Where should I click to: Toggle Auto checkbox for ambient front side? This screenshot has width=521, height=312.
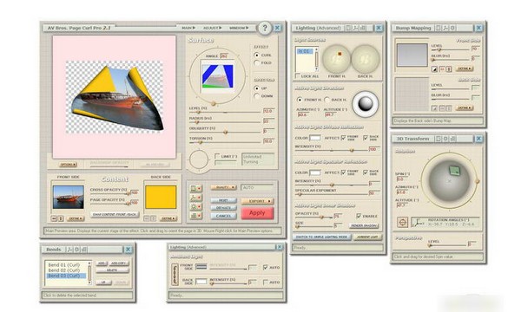click(265, 267)
